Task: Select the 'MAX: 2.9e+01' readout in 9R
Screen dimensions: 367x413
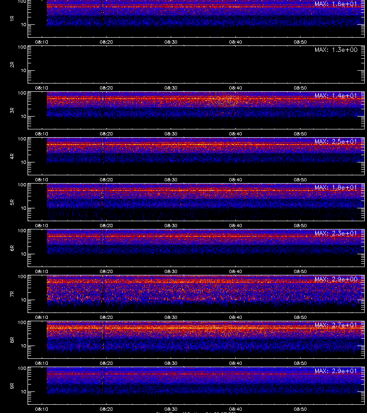Action: [x=336, y=371]
